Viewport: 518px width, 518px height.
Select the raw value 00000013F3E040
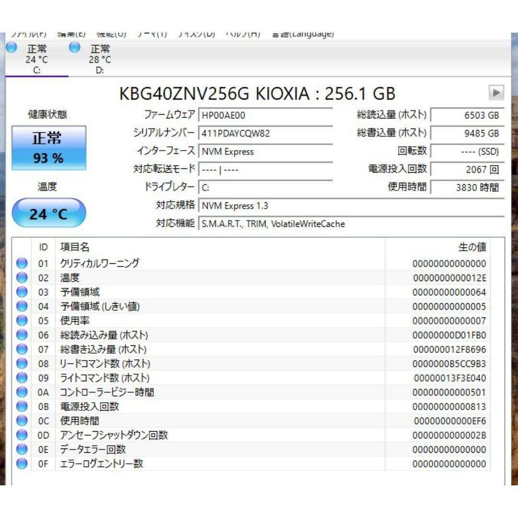tap(450, 378)
